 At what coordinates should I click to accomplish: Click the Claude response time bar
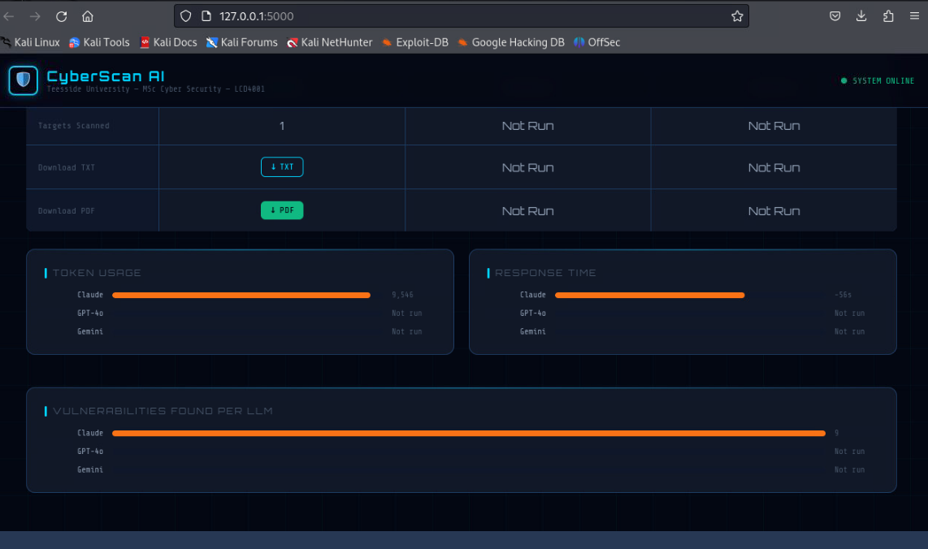tap(649, 295)
